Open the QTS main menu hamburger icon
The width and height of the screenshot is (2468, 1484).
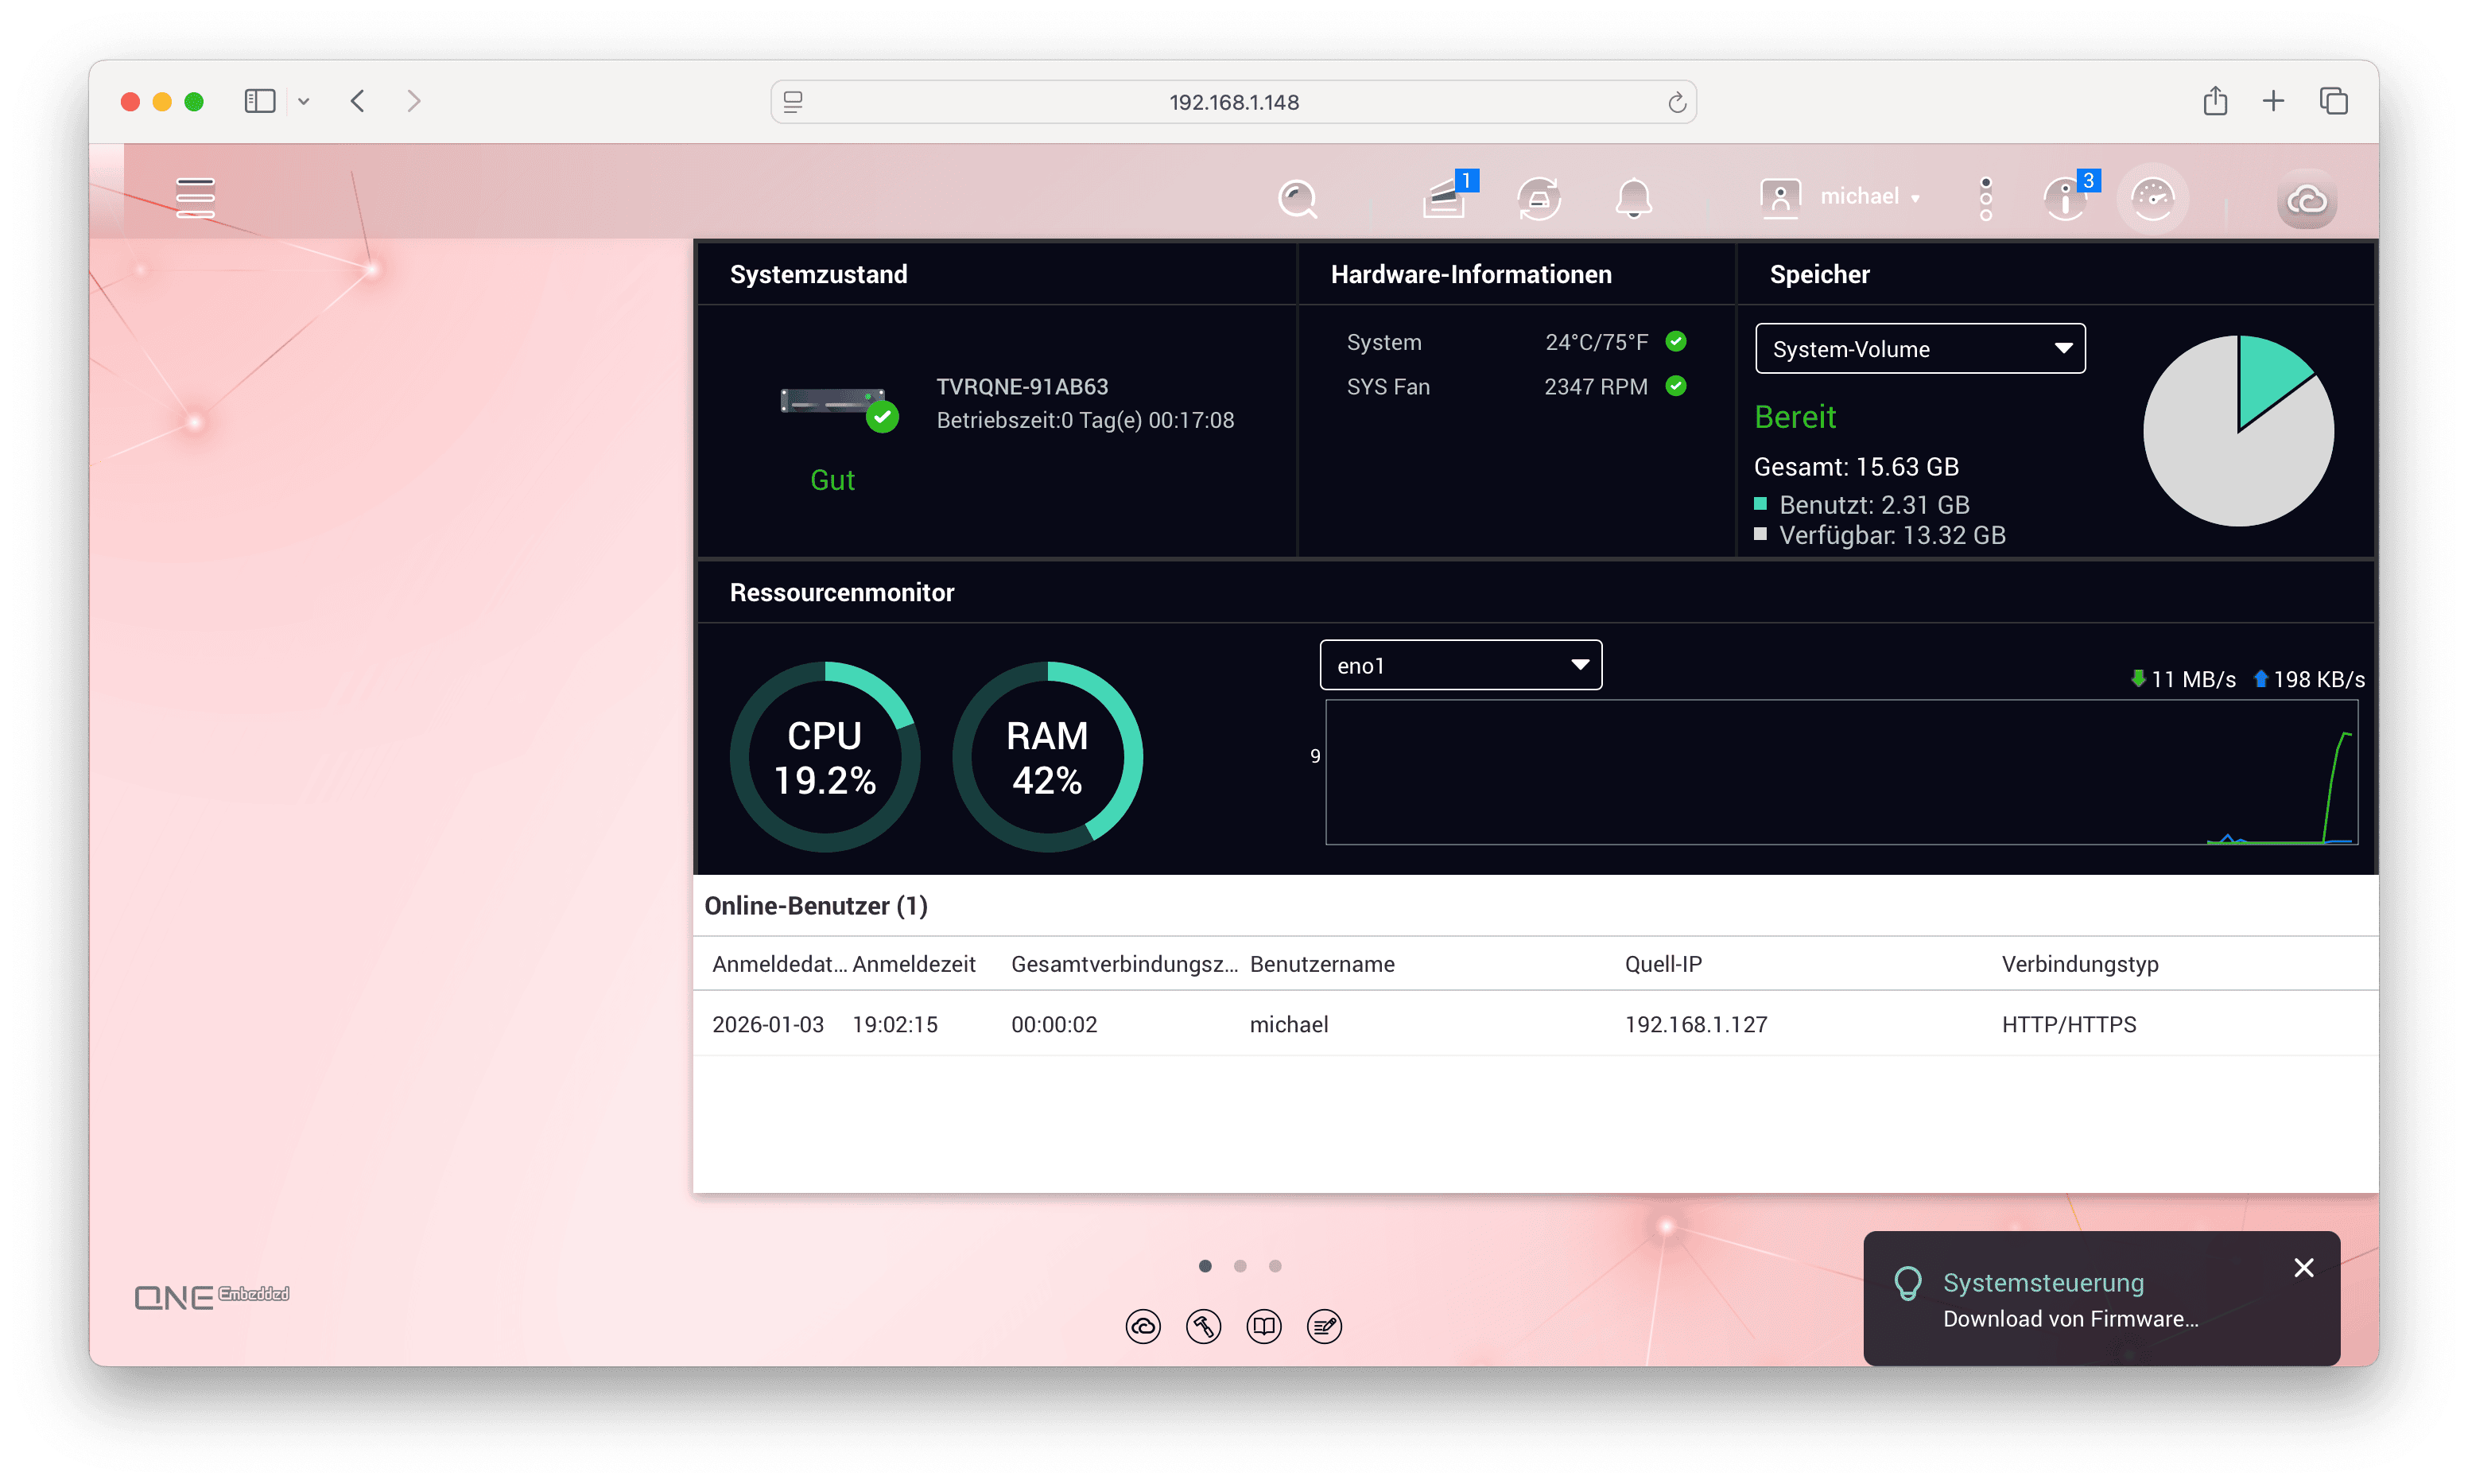pos(195,197)
